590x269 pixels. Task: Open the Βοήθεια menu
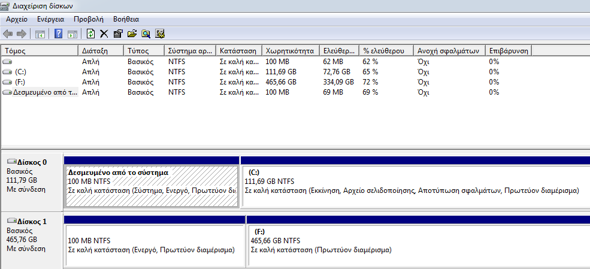click(x=126, y=20)
